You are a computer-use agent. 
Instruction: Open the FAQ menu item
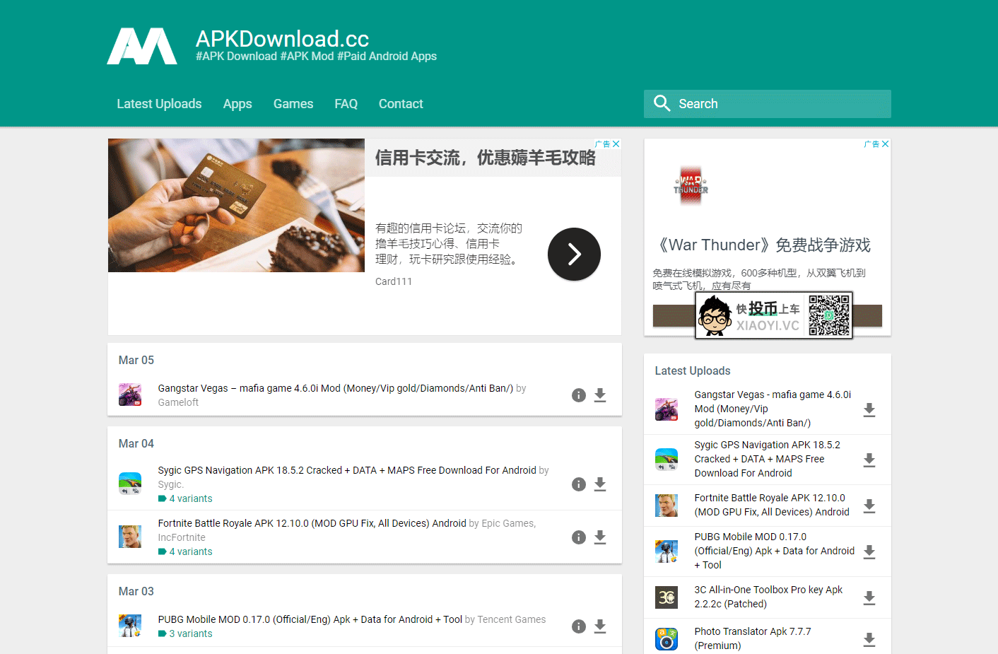pos(346,104)
